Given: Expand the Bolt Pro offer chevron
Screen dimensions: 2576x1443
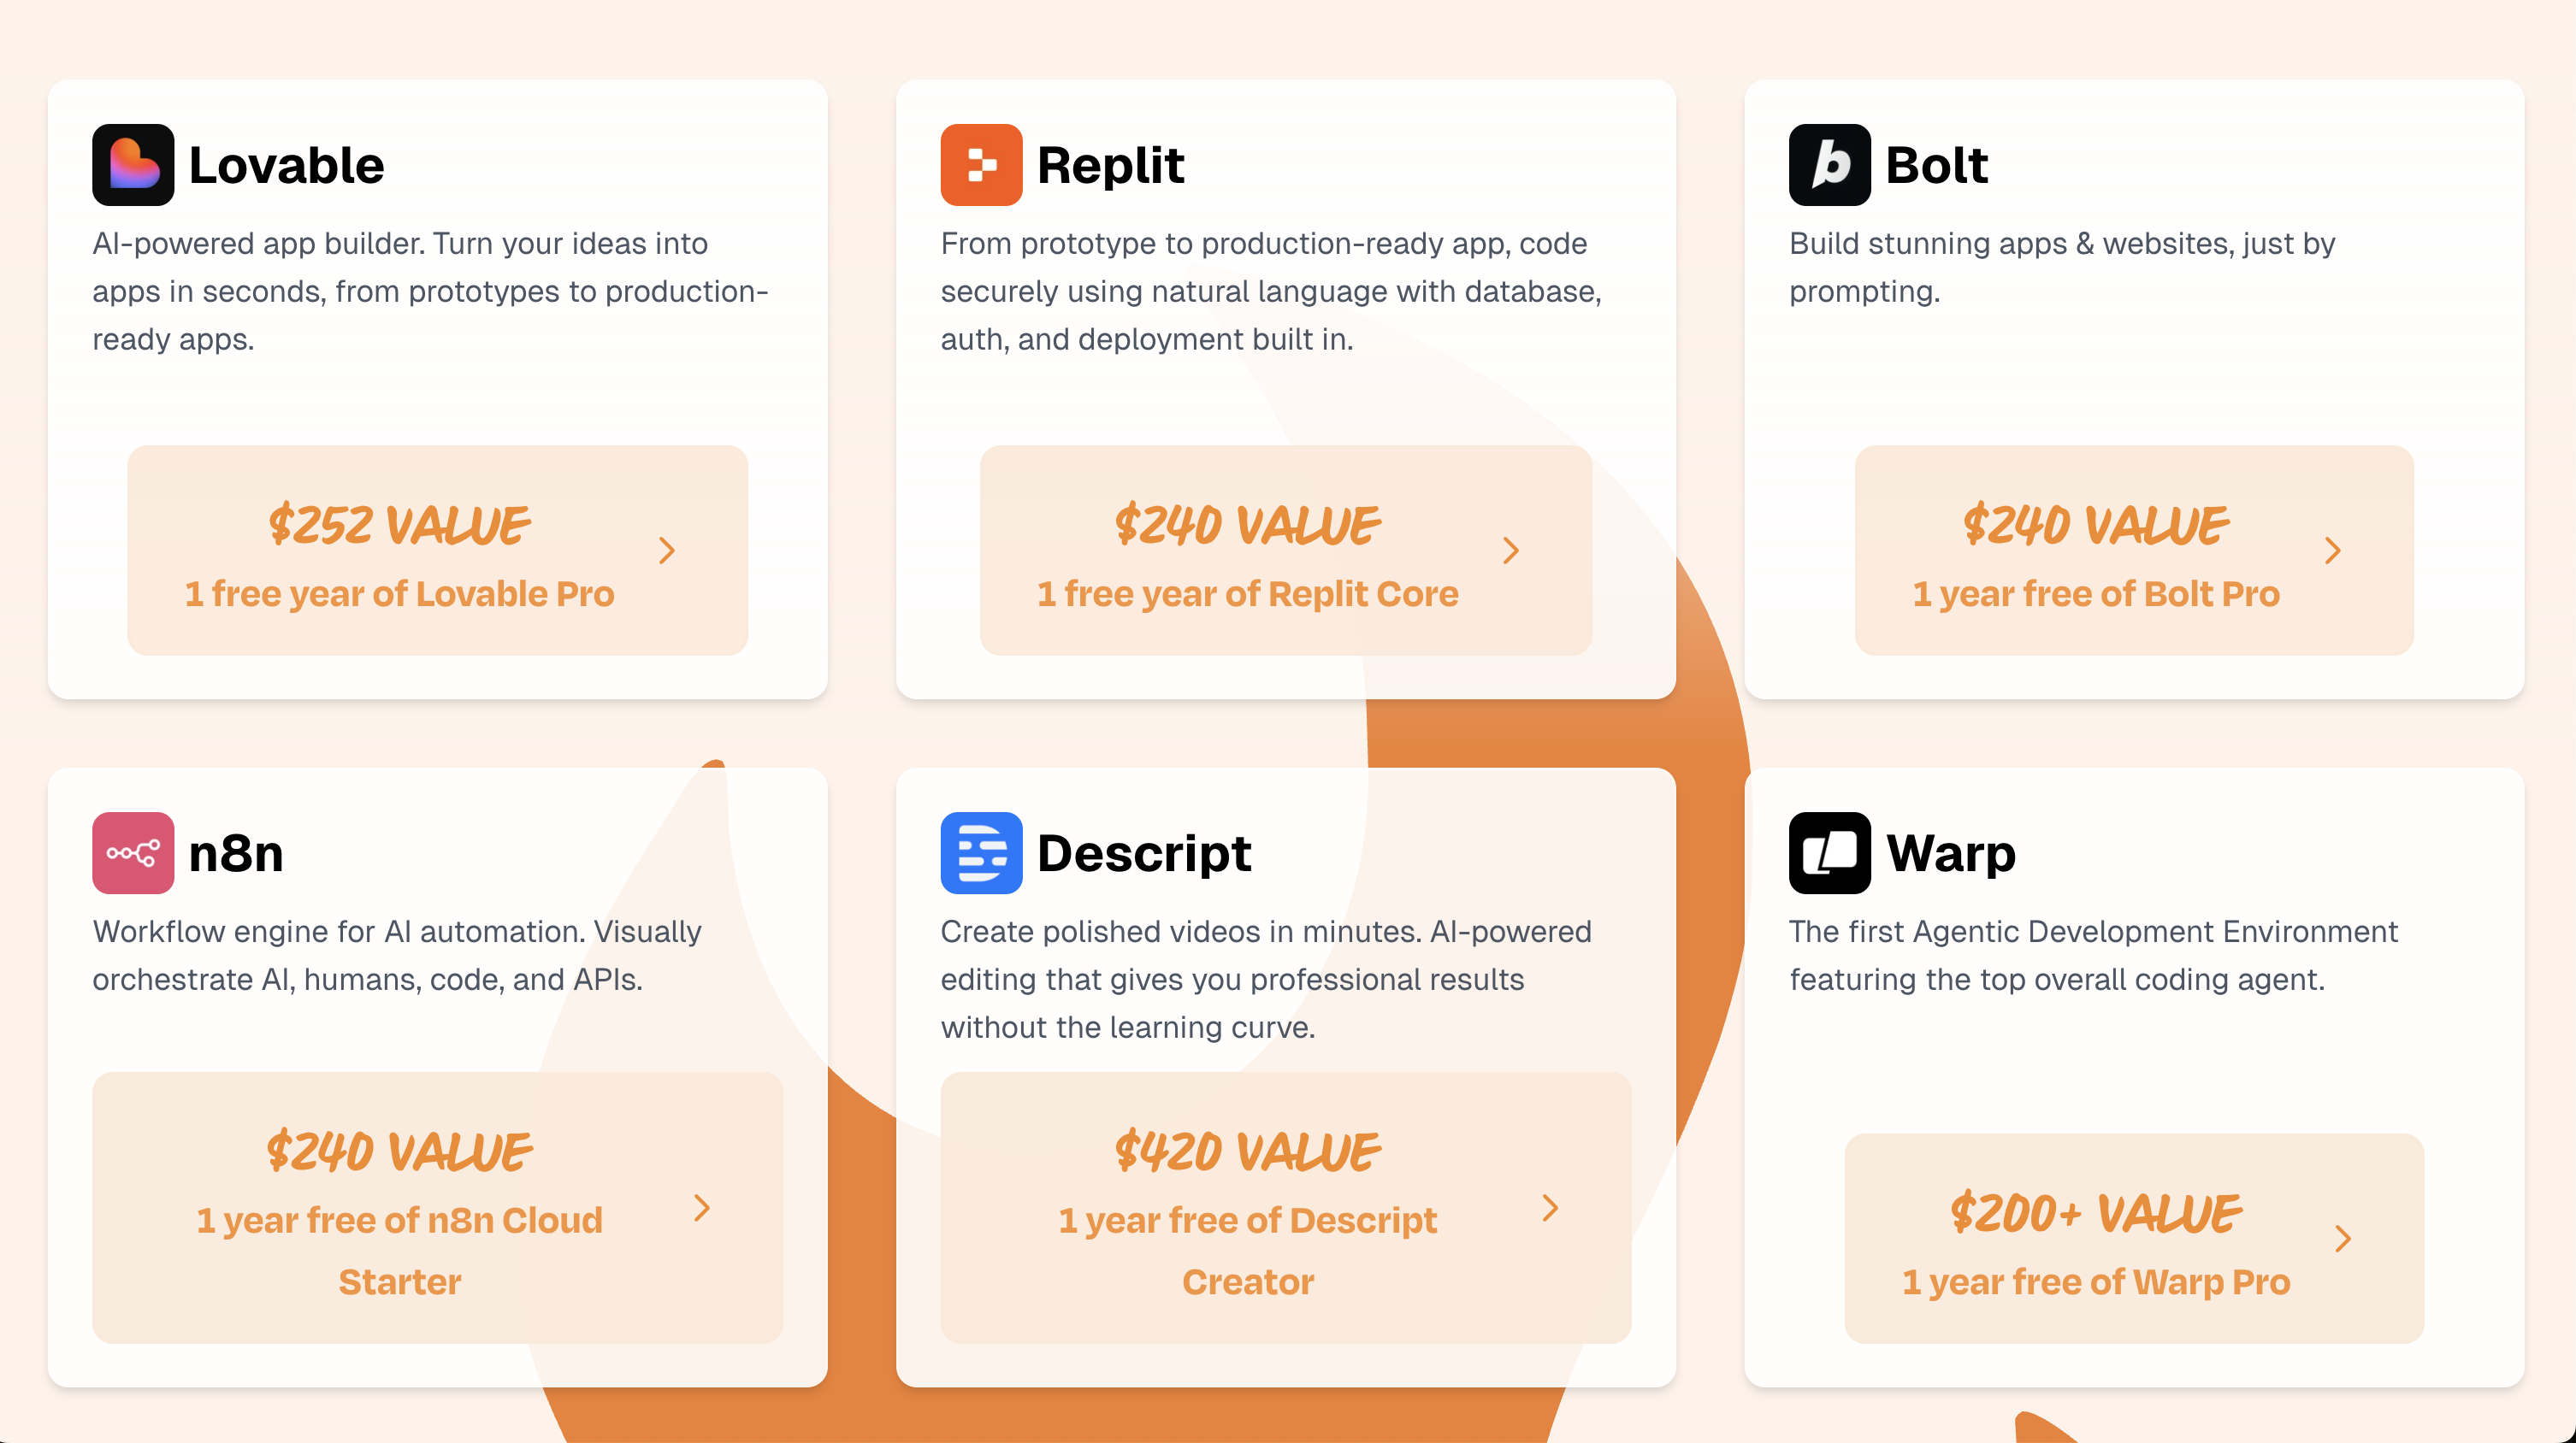Looking at the screenshot, I should (2333, 551).
